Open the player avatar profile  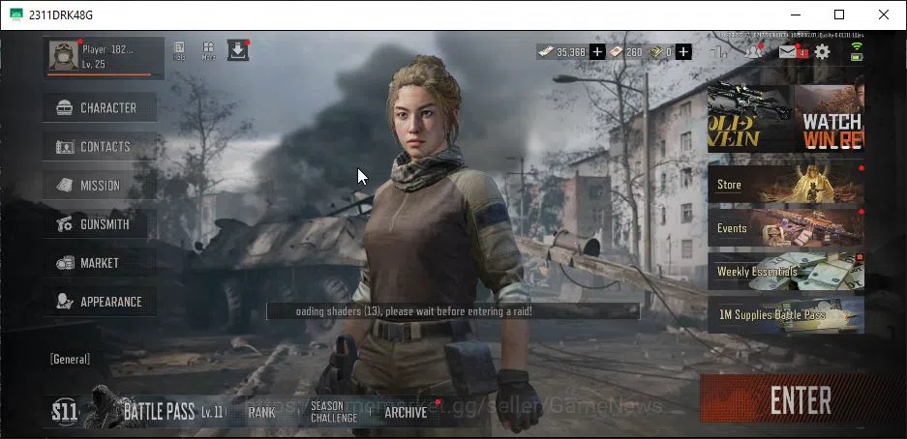(64, 55)
